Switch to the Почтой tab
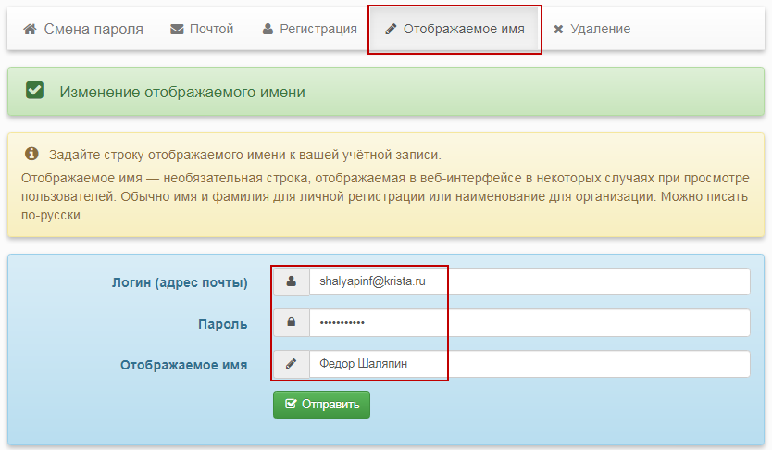The height and width of the screenshot is (450, 772). (202, 30)
